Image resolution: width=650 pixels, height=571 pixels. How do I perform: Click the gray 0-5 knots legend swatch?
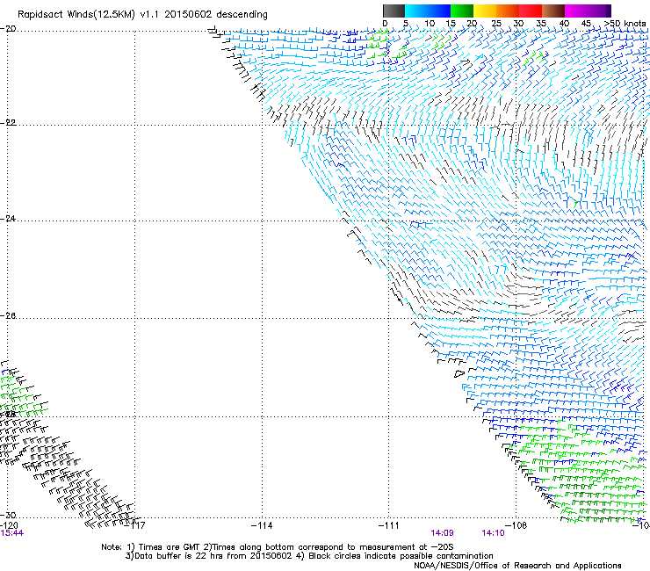point(394,11)
